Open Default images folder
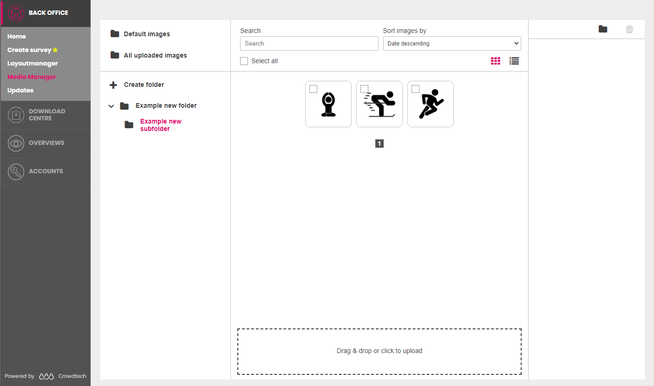Viewport: 654px width, 386px height. point(147,34)
